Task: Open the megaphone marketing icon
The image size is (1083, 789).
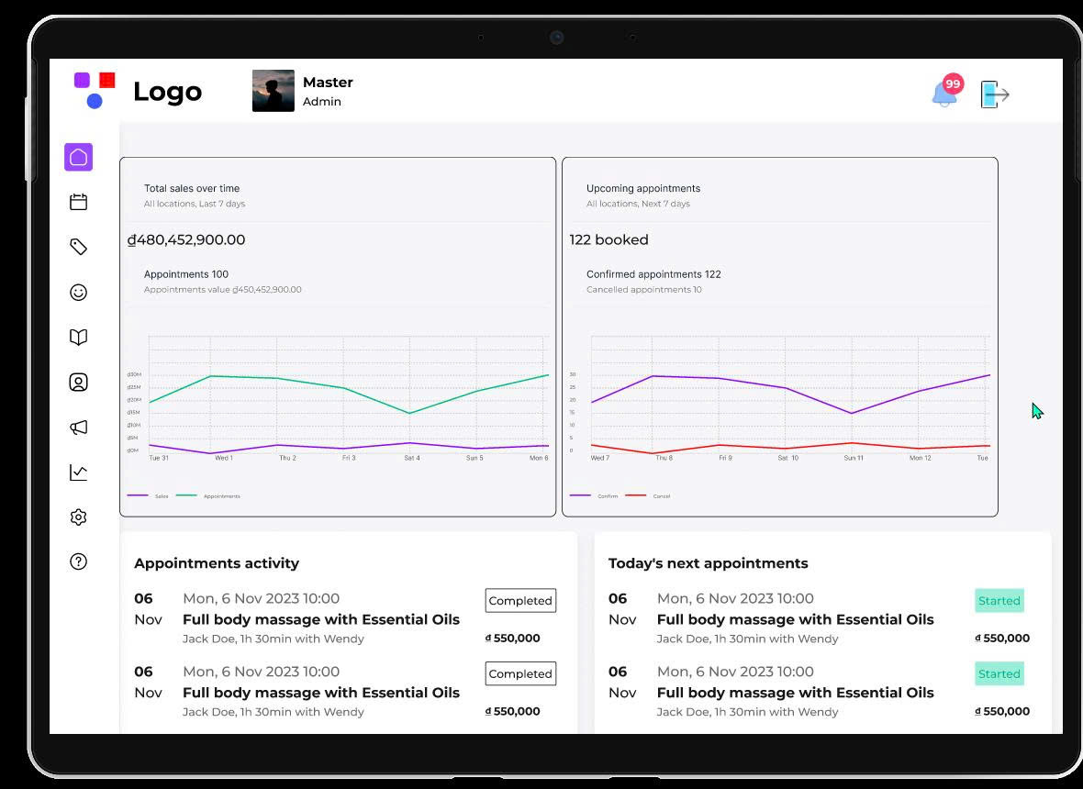Action: [x=79, y=428]
